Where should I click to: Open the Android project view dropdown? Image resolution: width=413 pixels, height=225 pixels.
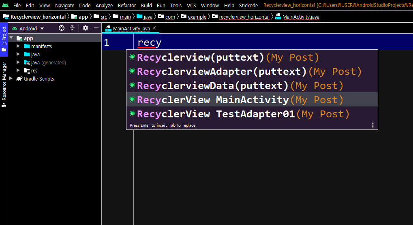click(x=28, y=28)
